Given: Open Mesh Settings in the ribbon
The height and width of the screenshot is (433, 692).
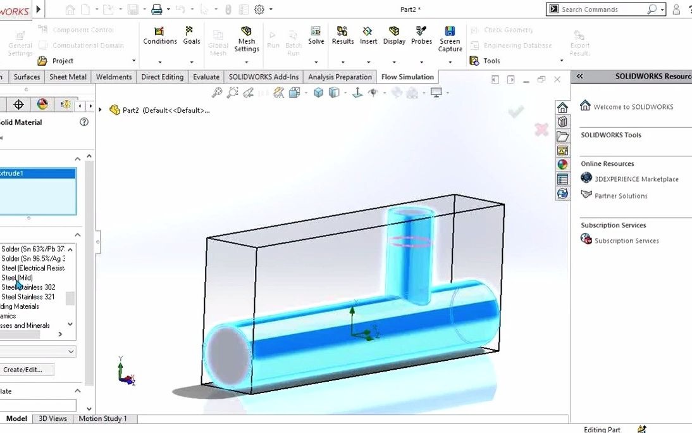Looking at the screenshot, I should pos(247,36).
